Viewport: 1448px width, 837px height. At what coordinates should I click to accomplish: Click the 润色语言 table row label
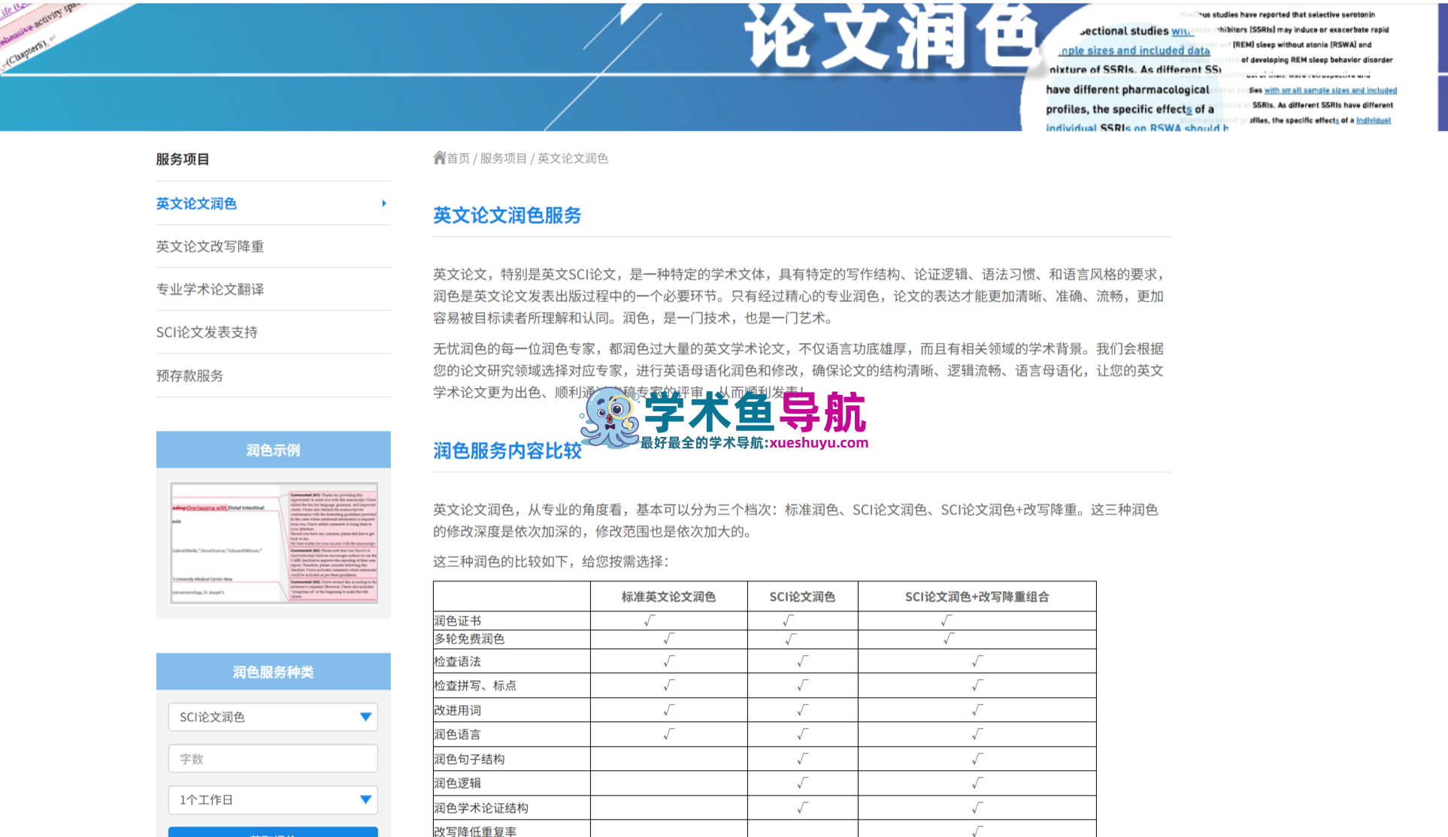pos(457,734)
